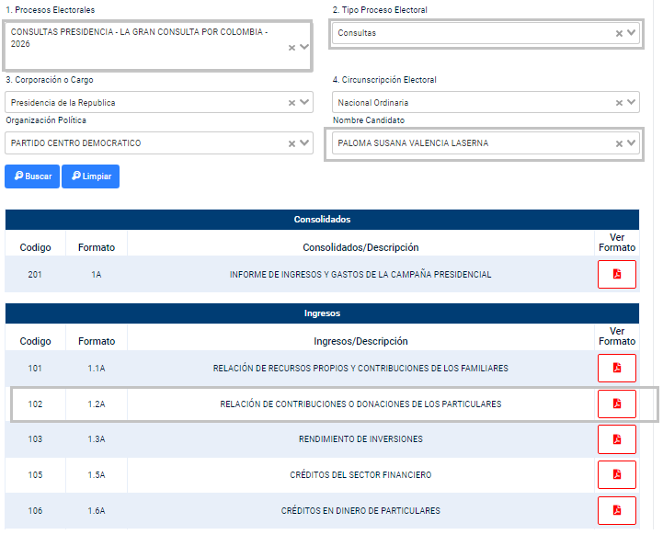Clear the Organización Política selection
This screenshot has width=663, height=546.
point(291,143)
